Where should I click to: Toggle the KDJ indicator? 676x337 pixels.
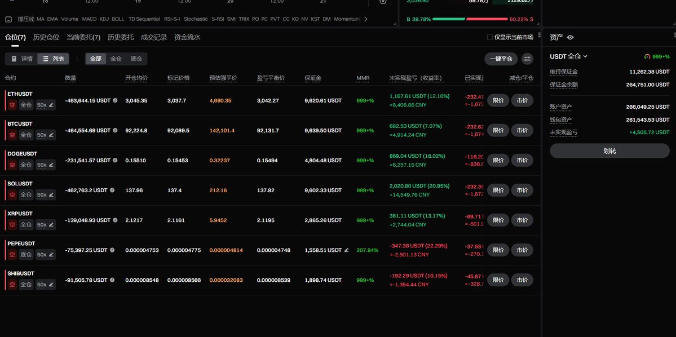pos(104,19)
